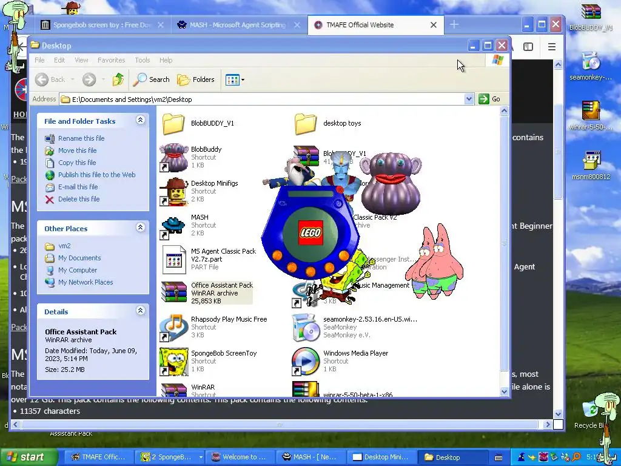Collapse the Other Places panel
Viewport: 621px width, 466px height.
[140, 228]
